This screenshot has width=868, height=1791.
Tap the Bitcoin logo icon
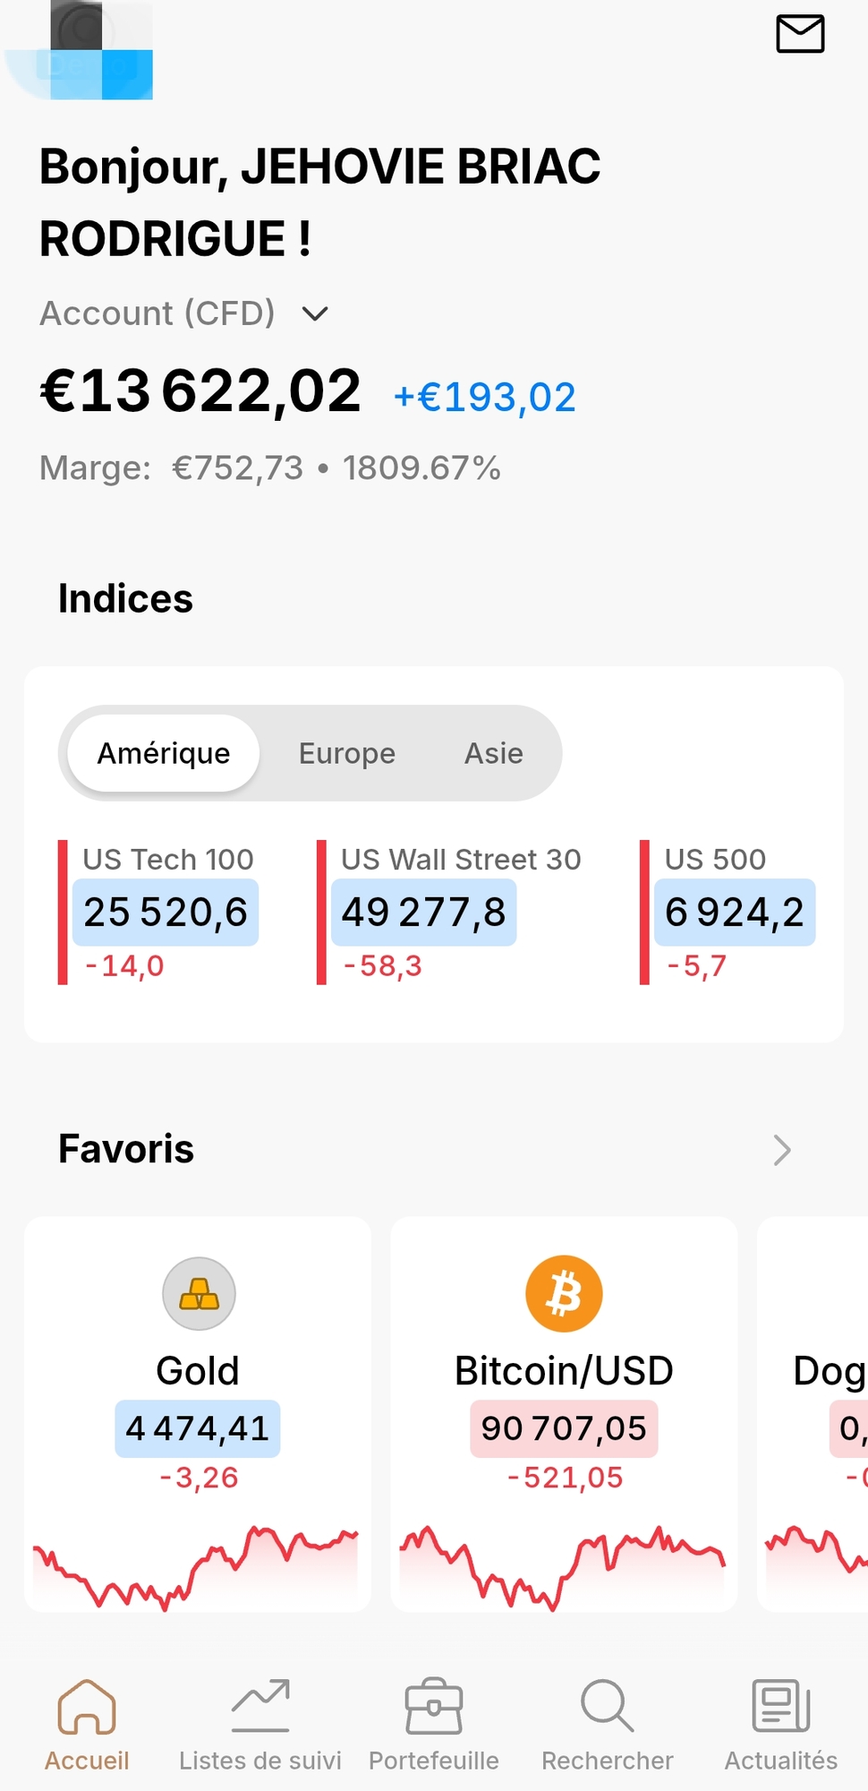(564, 1294)
